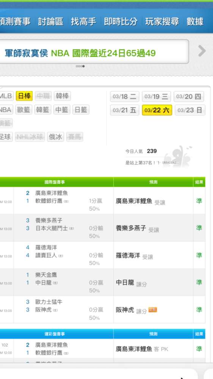Click 準 result in 中日龍 row
This screenshot has width=213, height=379.
[x=199, y=282]
